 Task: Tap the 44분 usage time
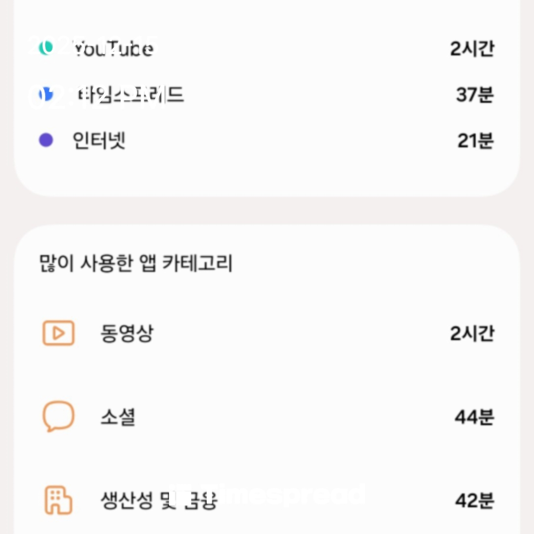pos(474,417)
